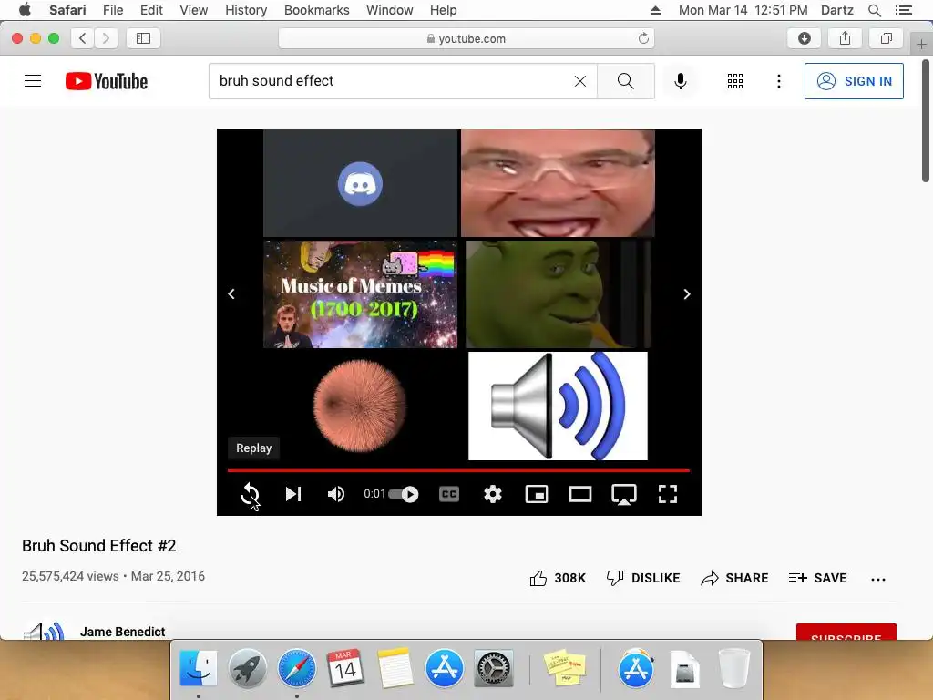The height and width of the screenshot is (700, 933).
Task: Open the YouTube apps grid
Action: pyautogui.click(x=735, y=81)
